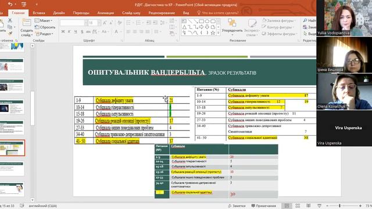Toggle bulleted list formatting
This screenshot has width=372, height=209.
click(129, 23)
